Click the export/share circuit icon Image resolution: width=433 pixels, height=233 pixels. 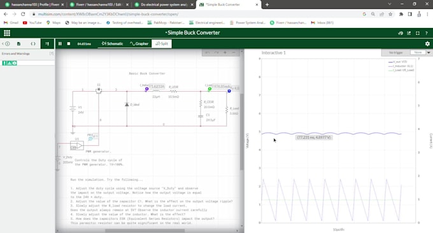pyautogui.click(x=409, y=33)
